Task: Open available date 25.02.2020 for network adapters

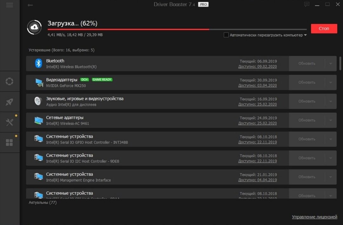Action: tap(257, 123)
